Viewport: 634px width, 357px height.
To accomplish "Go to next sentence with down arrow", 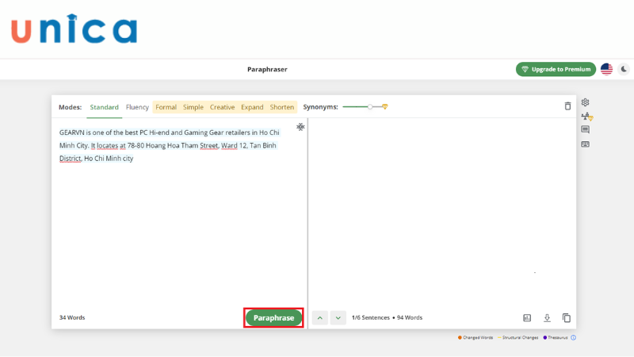I will pyautogui.click(x=338, y=317).
